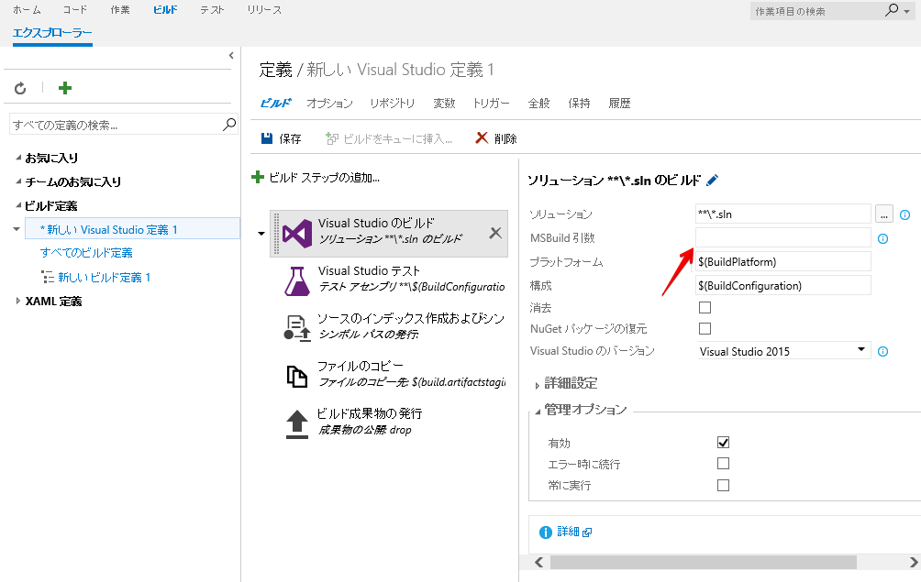The width and height of the screenshot is (921, 582).
Task: Click the 構成 input field
Action: (x=783, y=286)
